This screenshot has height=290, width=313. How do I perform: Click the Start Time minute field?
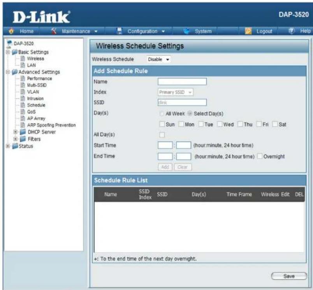click(x=183, y=145)
